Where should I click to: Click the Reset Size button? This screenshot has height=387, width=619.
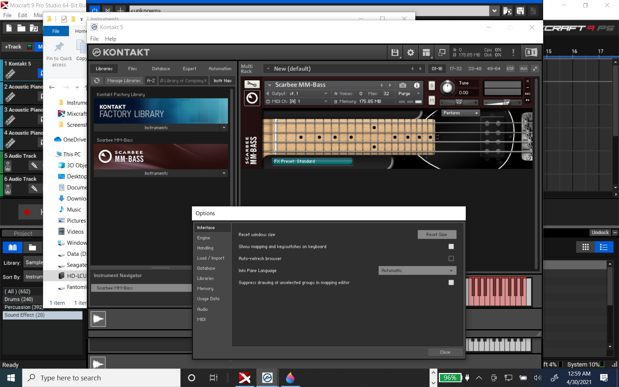pos(437,234)
